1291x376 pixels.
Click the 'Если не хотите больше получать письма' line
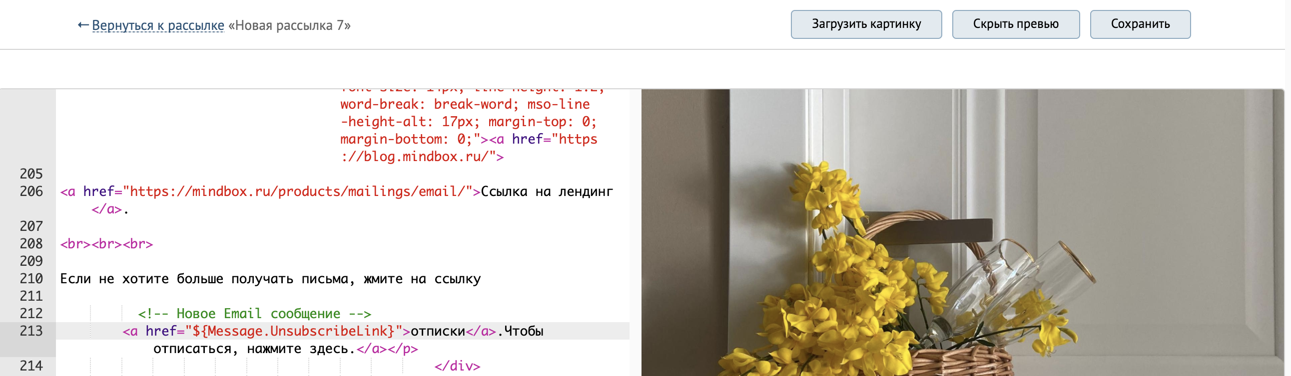[x=270, y=279]
